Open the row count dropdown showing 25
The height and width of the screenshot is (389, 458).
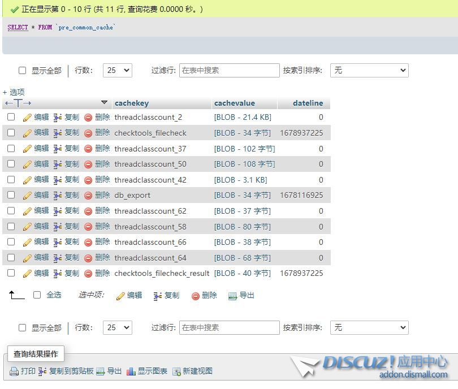pyautogui.click(x=117, y=70)
